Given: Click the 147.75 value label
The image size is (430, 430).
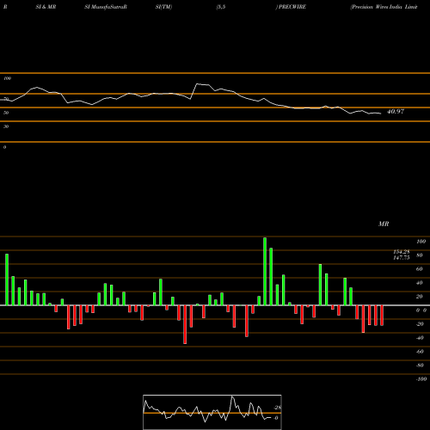Looking at the screenshot, I should [402, 258].
